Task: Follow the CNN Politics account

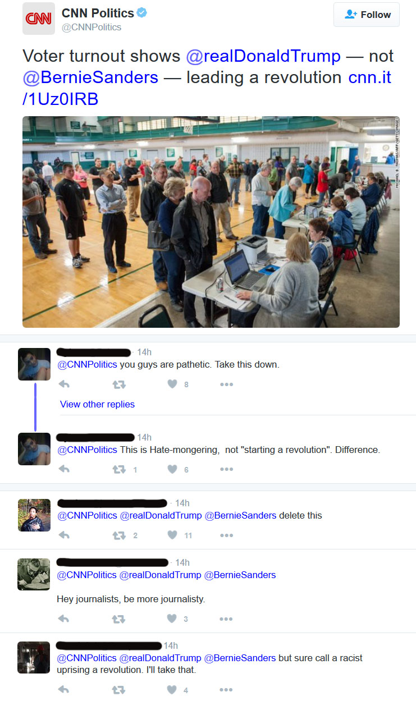Action: [367, 15]
